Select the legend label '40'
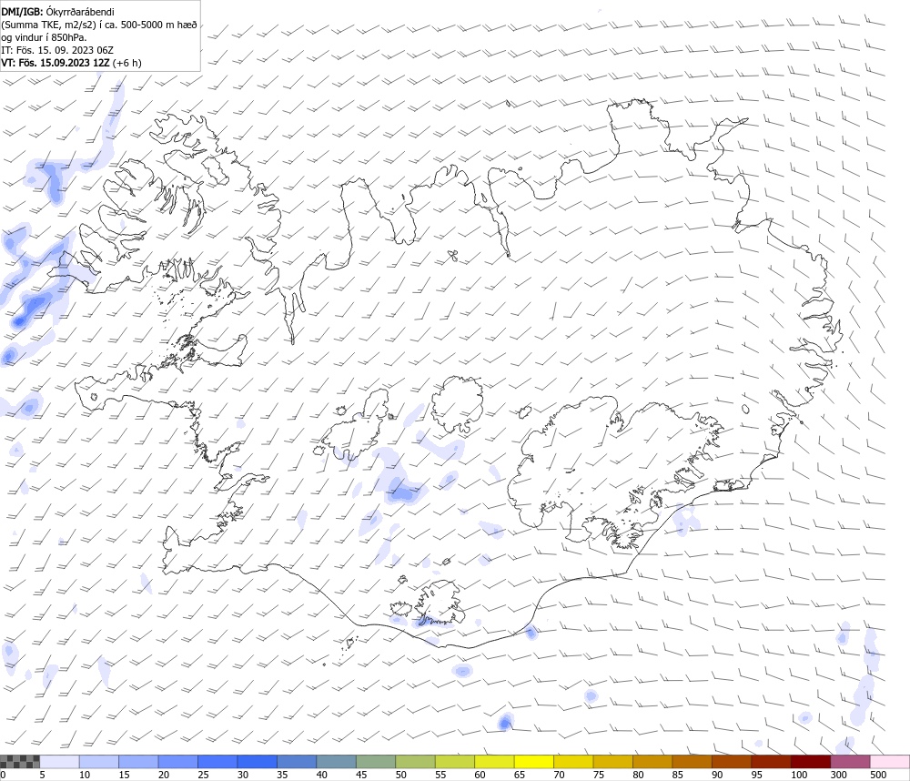The image size is (910, 781). point(321,775)
